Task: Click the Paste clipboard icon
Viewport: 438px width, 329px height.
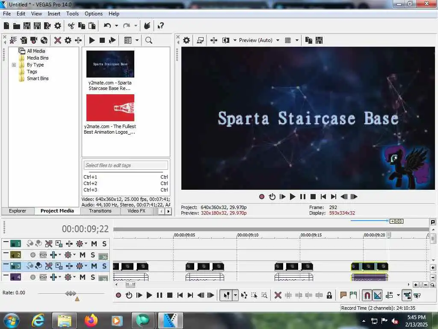Action: tap(92, 26)
